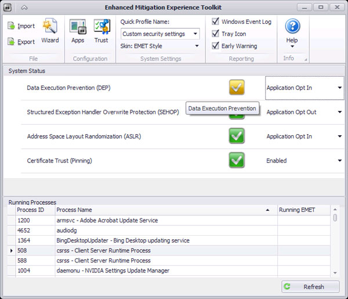Viewport: 348px width, 299px height.
Task: Click the blue Help icon
Action: pos(292,26)
